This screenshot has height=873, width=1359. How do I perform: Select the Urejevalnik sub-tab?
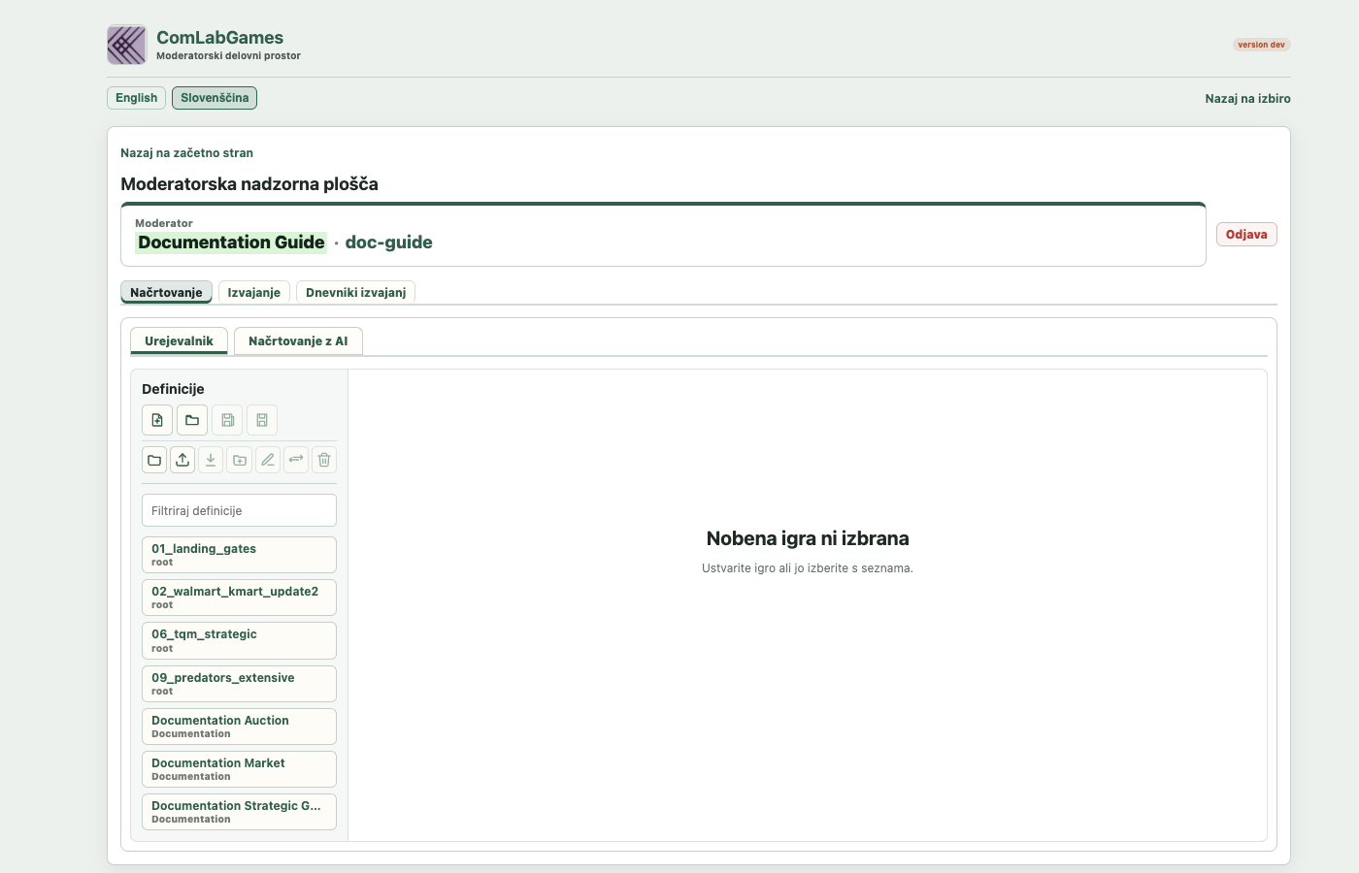pyautogui.click(x=179, y=340)
